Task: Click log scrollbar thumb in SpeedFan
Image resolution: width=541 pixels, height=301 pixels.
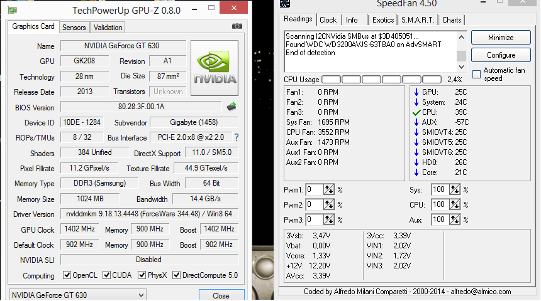Action: click(461, 55)
